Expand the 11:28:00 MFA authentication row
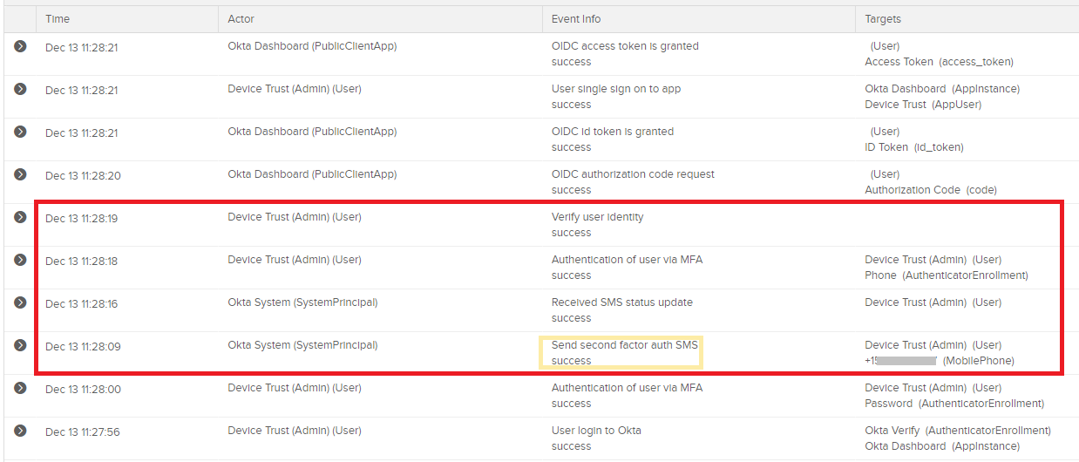Image resolution: width=1079 pixels, height=462 pixels. coord(20,388)
